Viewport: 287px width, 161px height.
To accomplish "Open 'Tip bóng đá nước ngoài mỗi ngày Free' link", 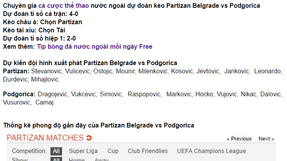I will point(94,47).
